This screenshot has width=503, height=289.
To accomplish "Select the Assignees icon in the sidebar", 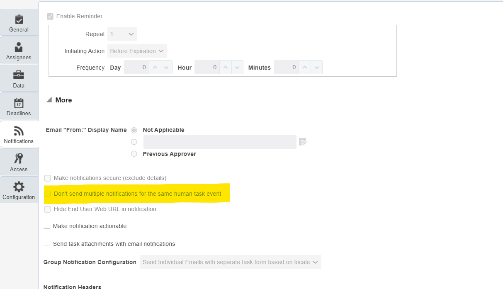I will (19, 47).
